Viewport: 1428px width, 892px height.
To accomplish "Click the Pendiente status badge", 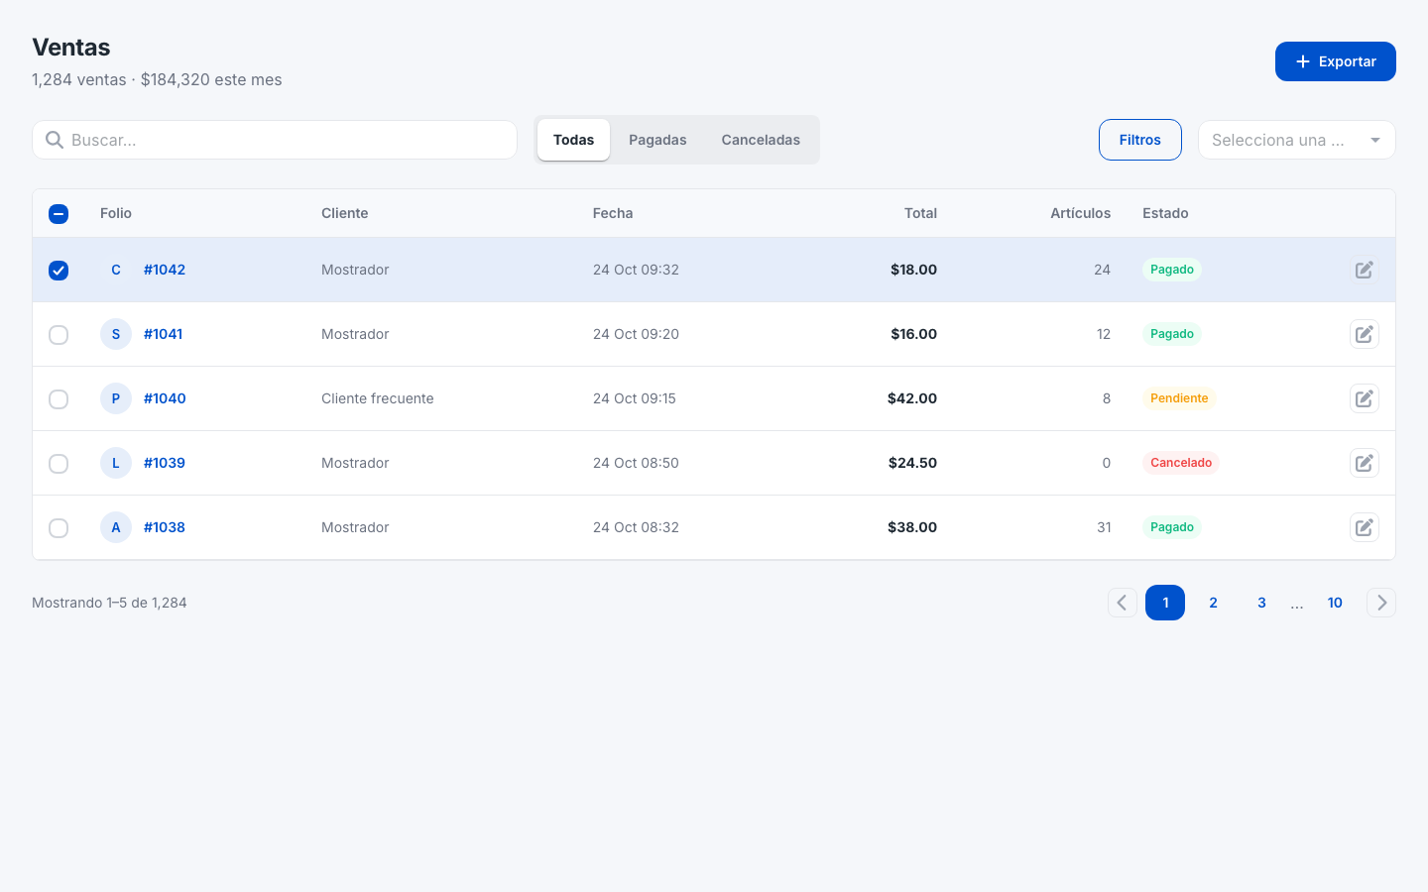I will [x=1179, y=398].
